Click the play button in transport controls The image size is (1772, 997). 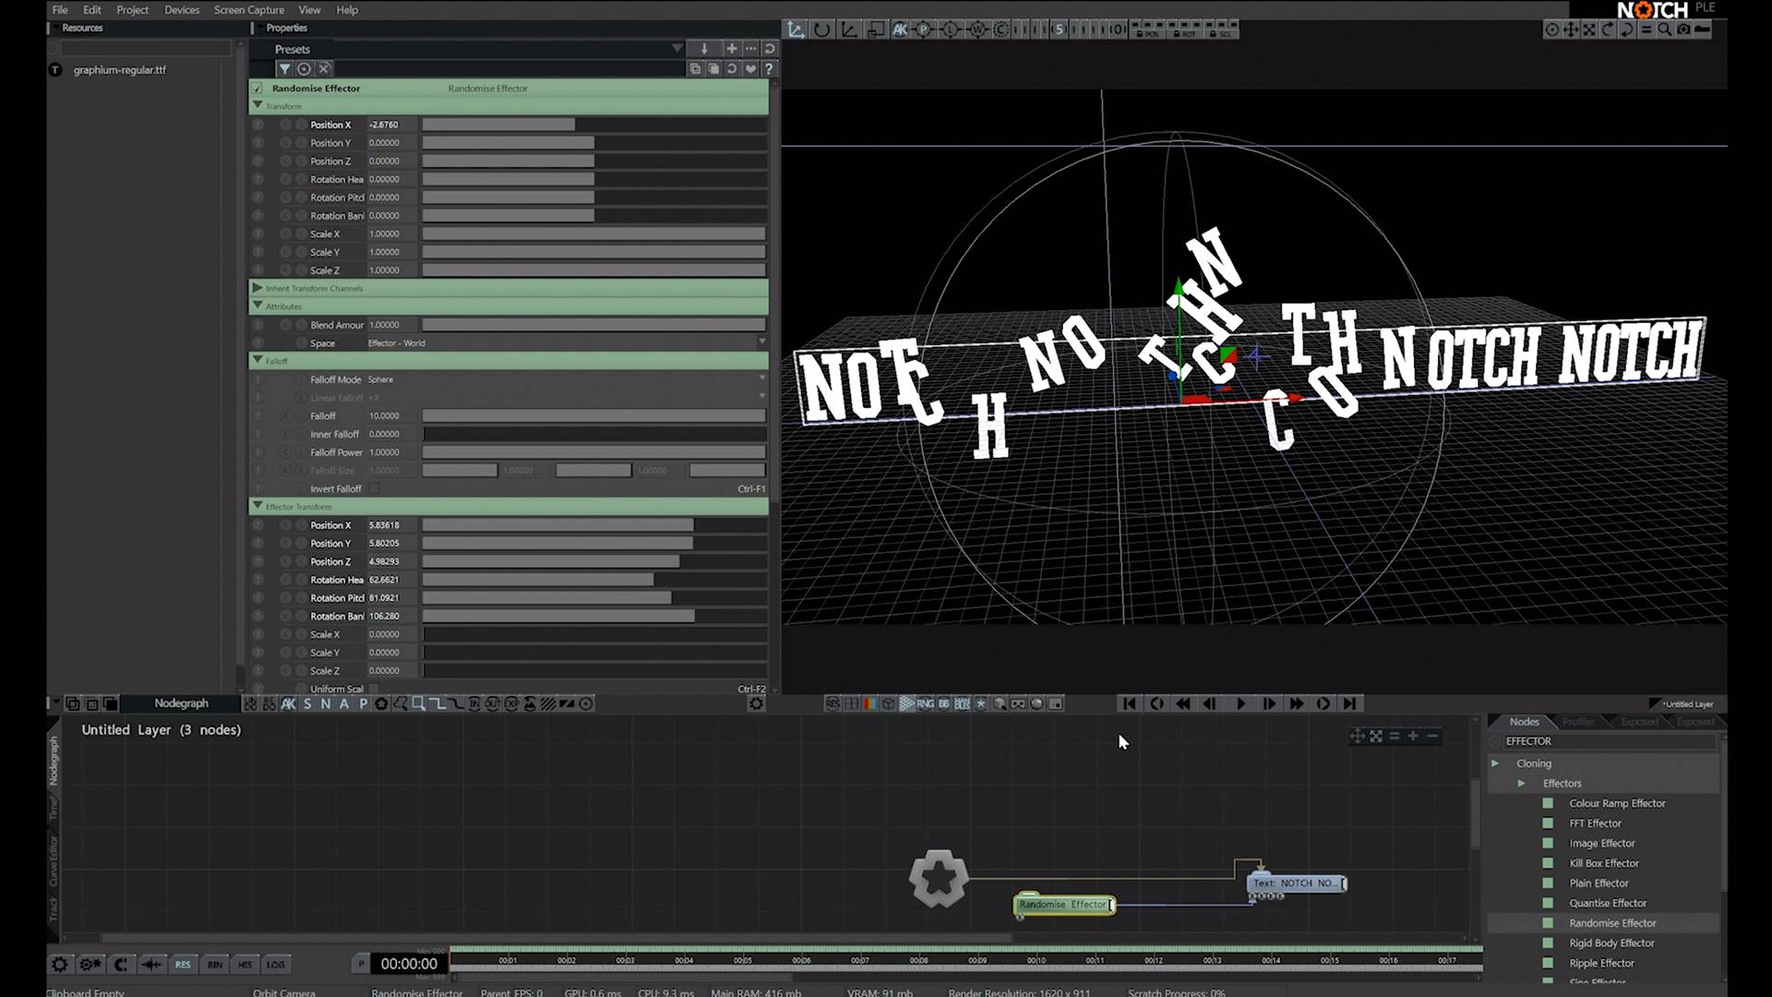pyautogui.click(x=1240, y=703)
